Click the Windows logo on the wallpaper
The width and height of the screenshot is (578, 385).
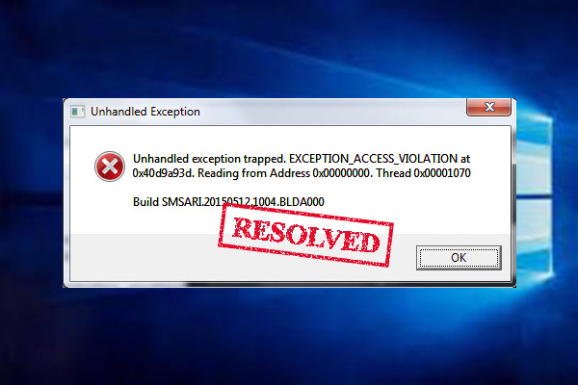tap(535, 196)
